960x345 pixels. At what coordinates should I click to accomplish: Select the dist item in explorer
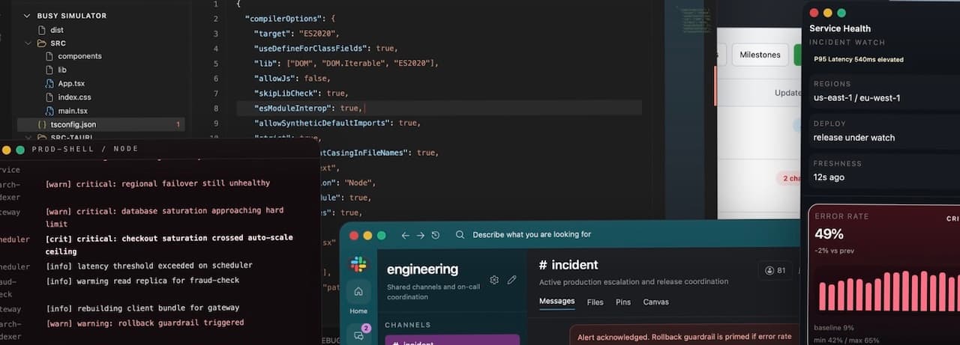click(57, 30)
